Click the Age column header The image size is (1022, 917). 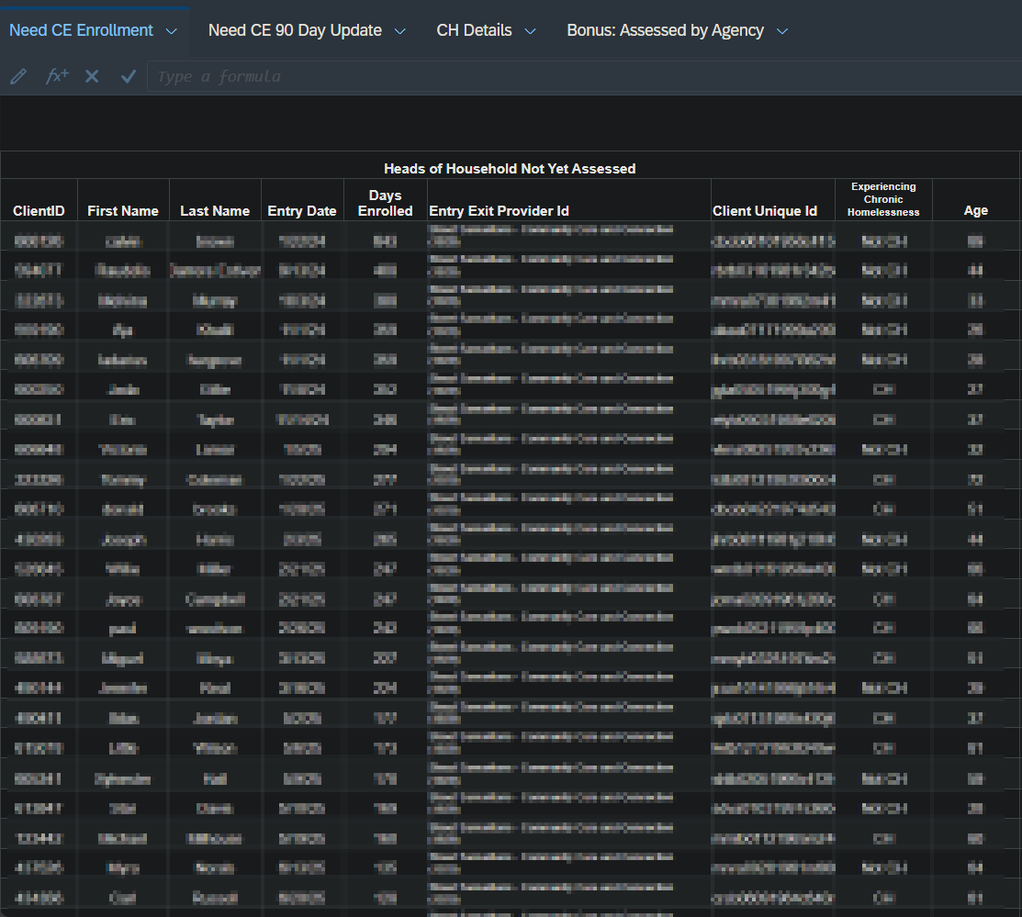point(975,210)
